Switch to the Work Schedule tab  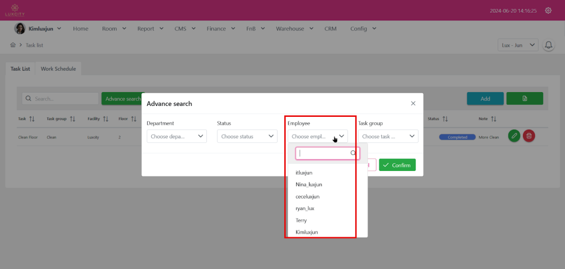coord(58,69)
